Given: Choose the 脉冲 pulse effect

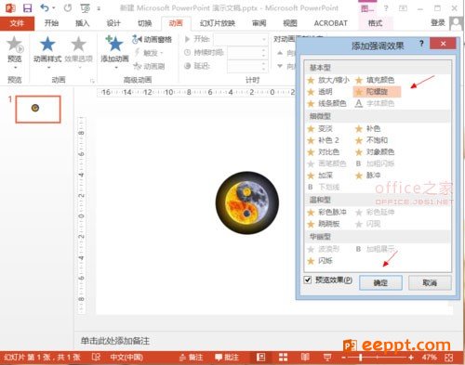Looking at the screenshot, I should click(x=368, y=176).
